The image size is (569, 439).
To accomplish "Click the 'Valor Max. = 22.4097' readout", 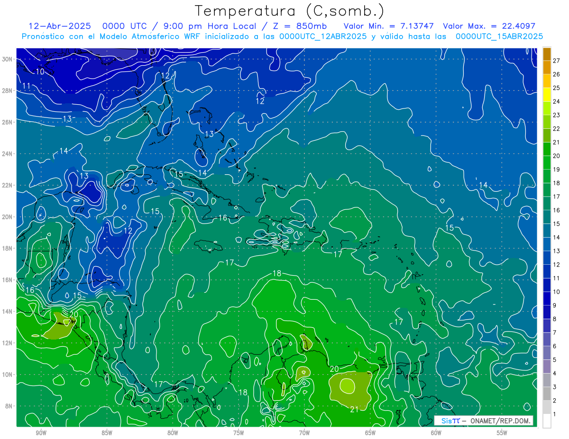I will 489,26.
